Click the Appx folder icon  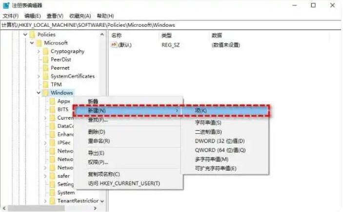[x=52, y=101]
